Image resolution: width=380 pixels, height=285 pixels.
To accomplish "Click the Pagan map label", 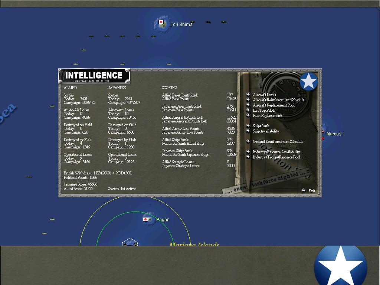I will (163, 220).
